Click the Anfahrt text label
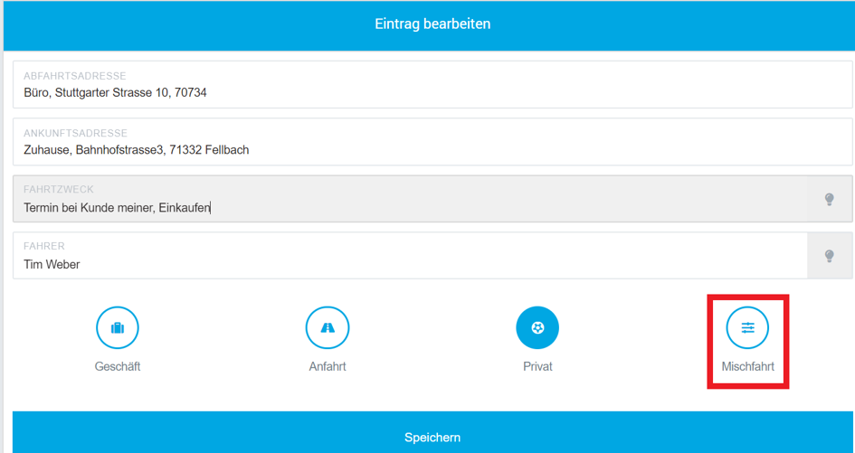 (328, 366)
